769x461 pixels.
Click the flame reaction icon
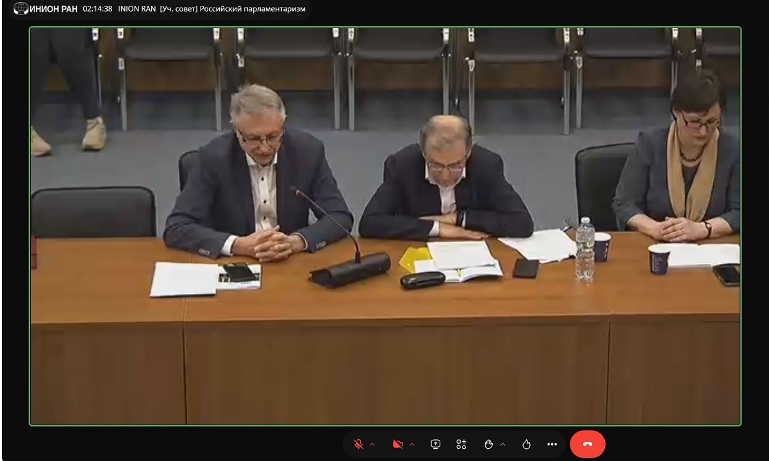point(527,444)
